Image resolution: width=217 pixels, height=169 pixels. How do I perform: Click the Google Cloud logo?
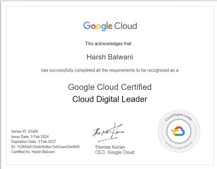110,26
